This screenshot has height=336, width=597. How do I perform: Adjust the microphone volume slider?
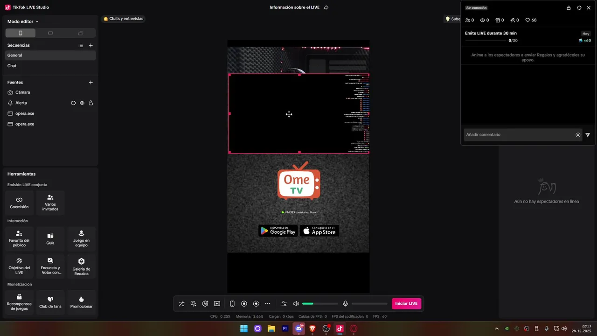pyautogui.click(x=369, y=304)
